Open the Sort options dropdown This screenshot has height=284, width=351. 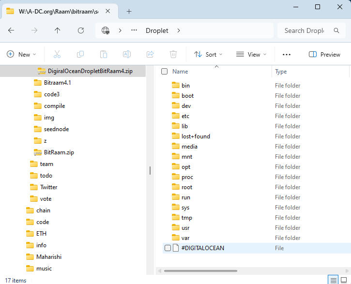208,54
